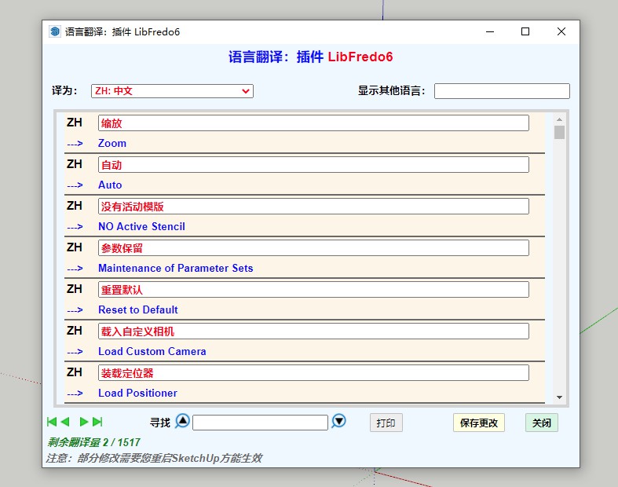Jump to last page of translations
Screen dimensions: 618x487
point(97,422)
